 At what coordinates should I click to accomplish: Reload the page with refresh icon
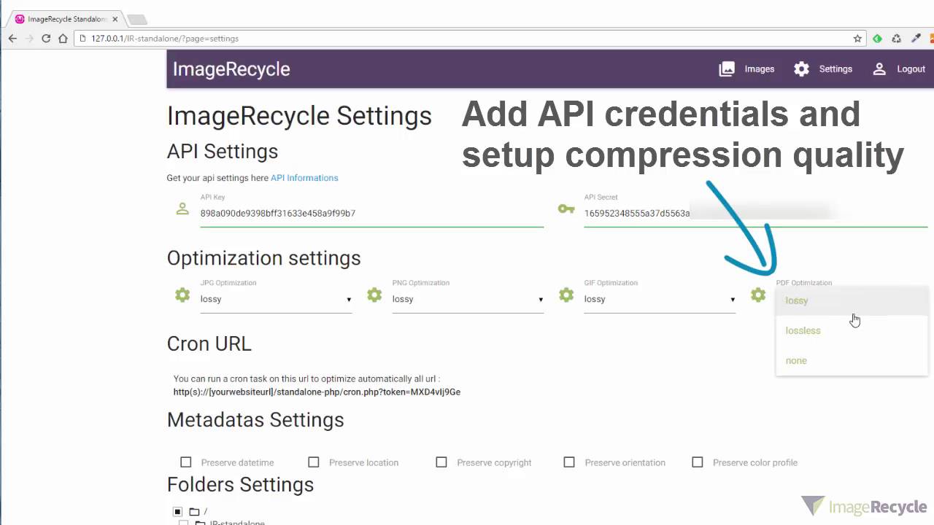point(46,39)
